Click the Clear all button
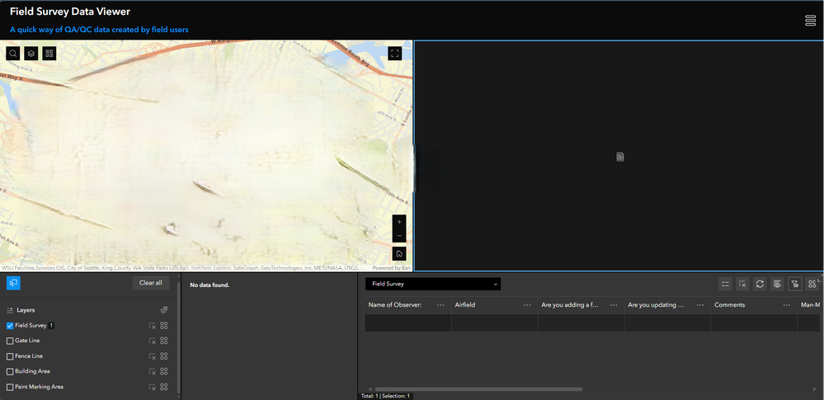Screen dimensions: 824x400 tap(151, 283)
